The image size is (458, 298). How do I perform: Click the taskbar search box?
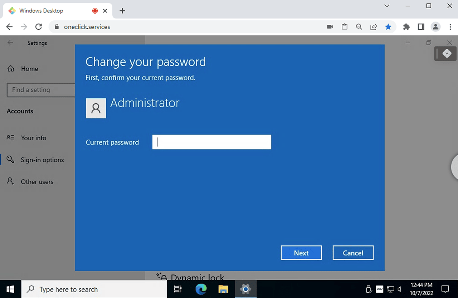94,289
